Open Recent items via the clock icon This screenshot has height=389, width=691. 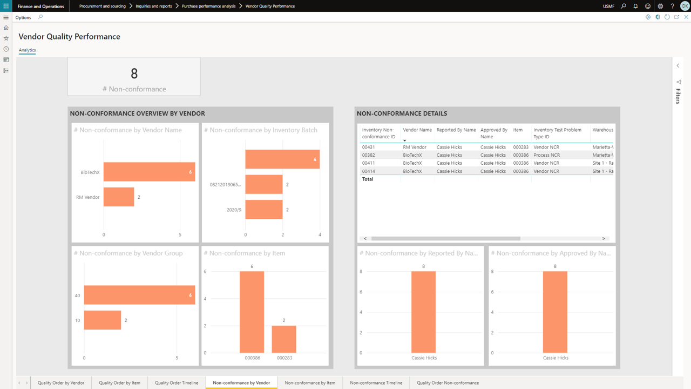(5, 49)
